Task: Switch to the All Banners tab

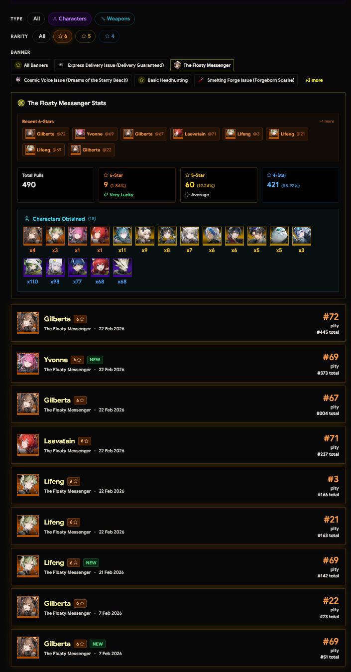Action: pos(31,65)
